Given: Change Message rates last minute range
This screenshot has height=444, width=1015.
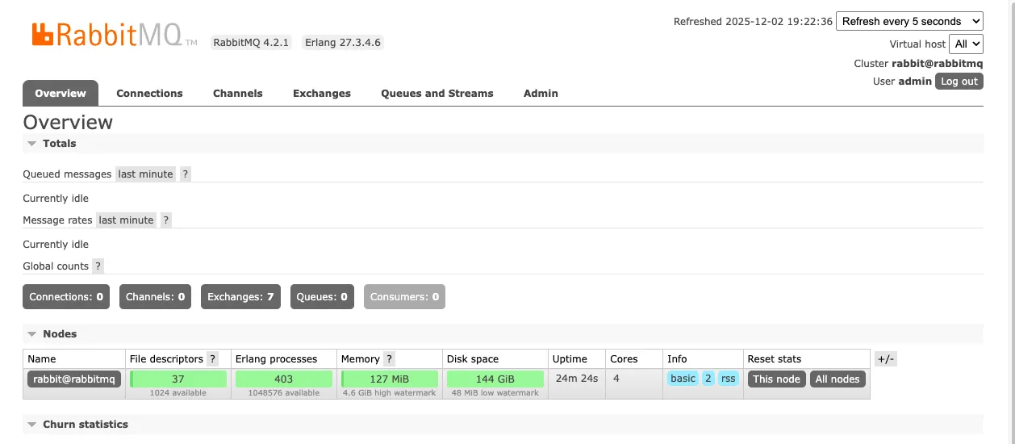Looking at the screenshot, I should (126, 220).
